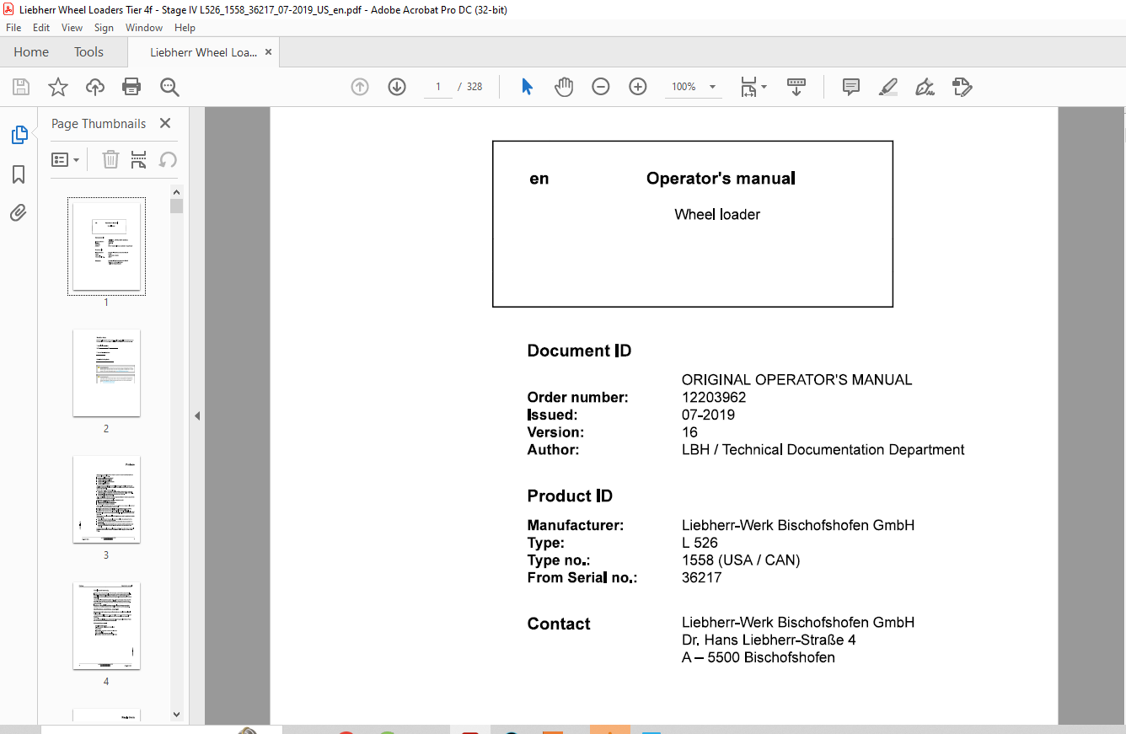The image size is (1126, 734).
Task: Close the Liebherr document tab
Action: pyautogui.click(x=269, y=52)
